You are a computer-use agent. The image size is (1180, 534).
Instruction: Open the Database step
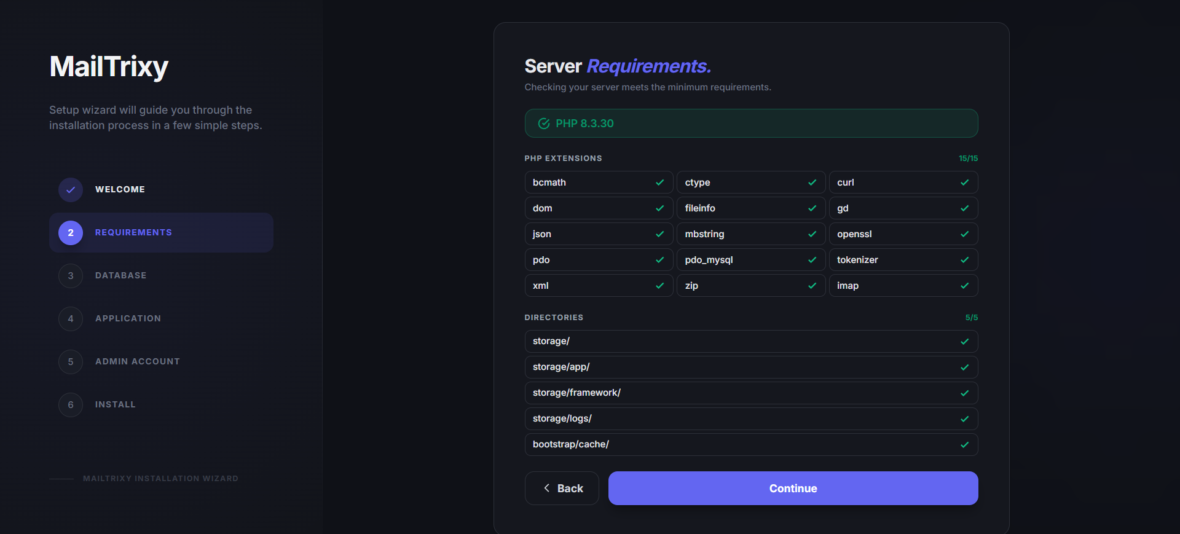(161, 275)
